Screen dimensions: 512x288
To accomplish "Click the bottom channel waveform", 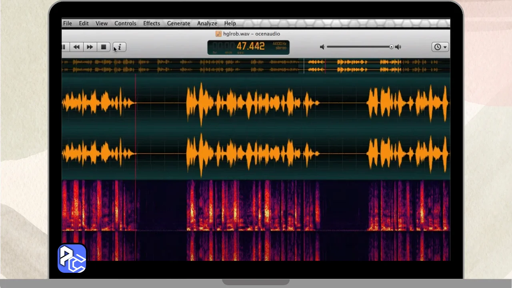I will (256, 154).
